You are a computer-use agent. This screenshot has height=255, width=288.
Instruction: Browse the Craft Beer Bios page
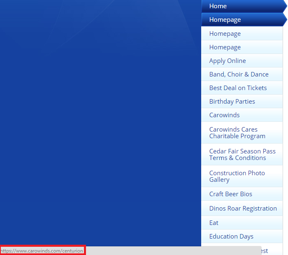[x=230, y=194]
